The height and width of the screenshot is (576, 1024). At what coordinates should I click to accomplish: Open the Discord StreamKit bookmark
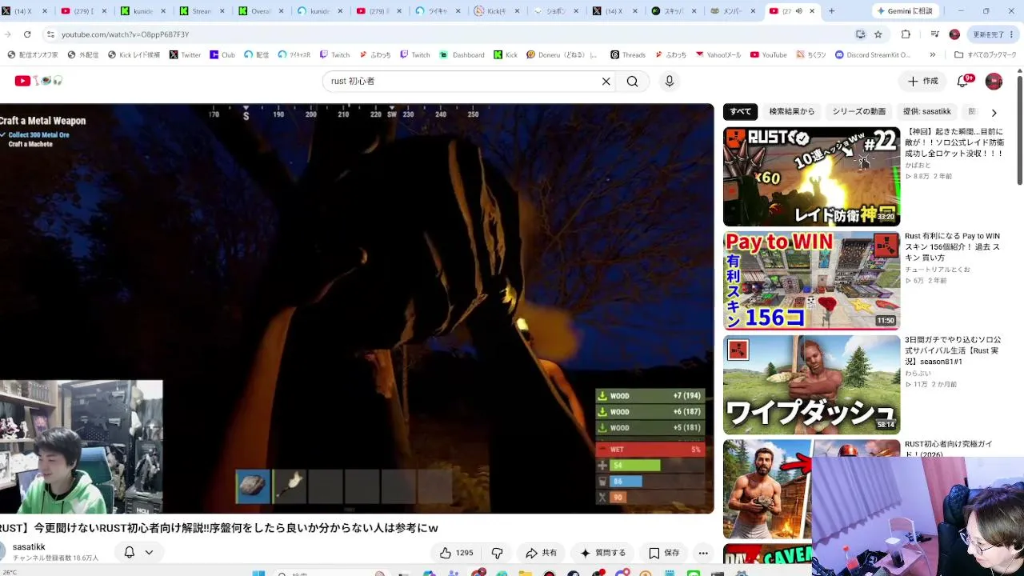click(x=873, y=55)
